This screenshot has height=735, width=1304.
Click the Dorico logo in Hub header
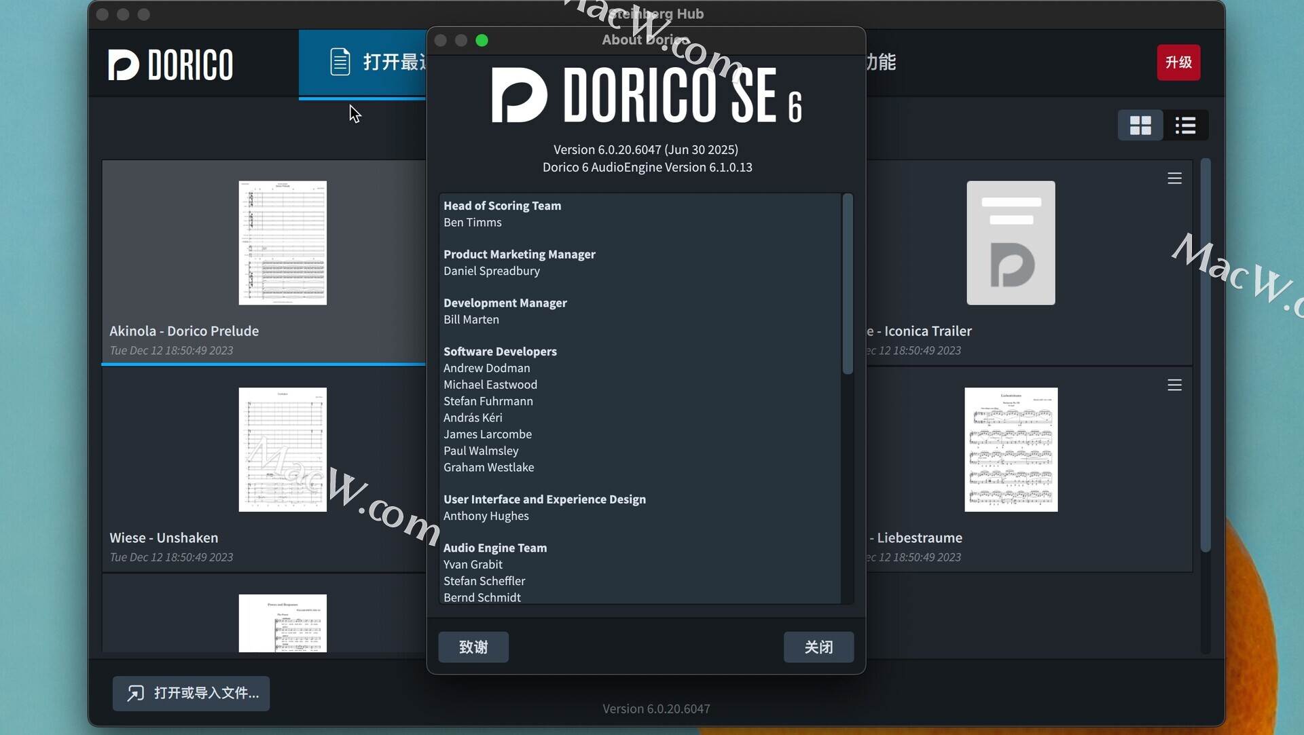[x=170, y=64]
